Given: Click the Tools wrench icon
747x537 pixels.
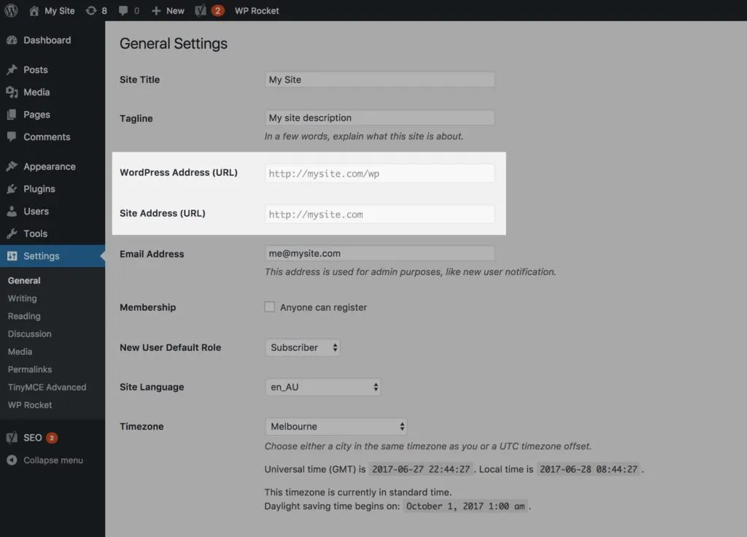Looking at the screenshot, I should (12, 233).
